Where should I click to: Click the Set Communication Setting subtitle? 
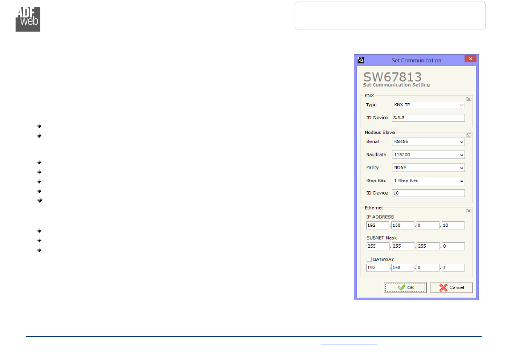(x=396, y=85)
